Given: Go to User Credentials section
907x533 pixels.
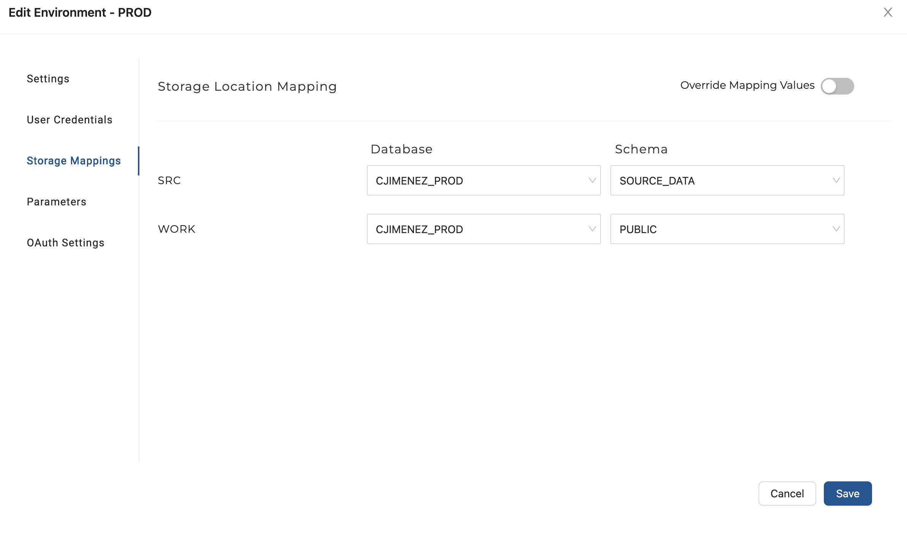Looking at the screenshot, I should tap(70, 120).
